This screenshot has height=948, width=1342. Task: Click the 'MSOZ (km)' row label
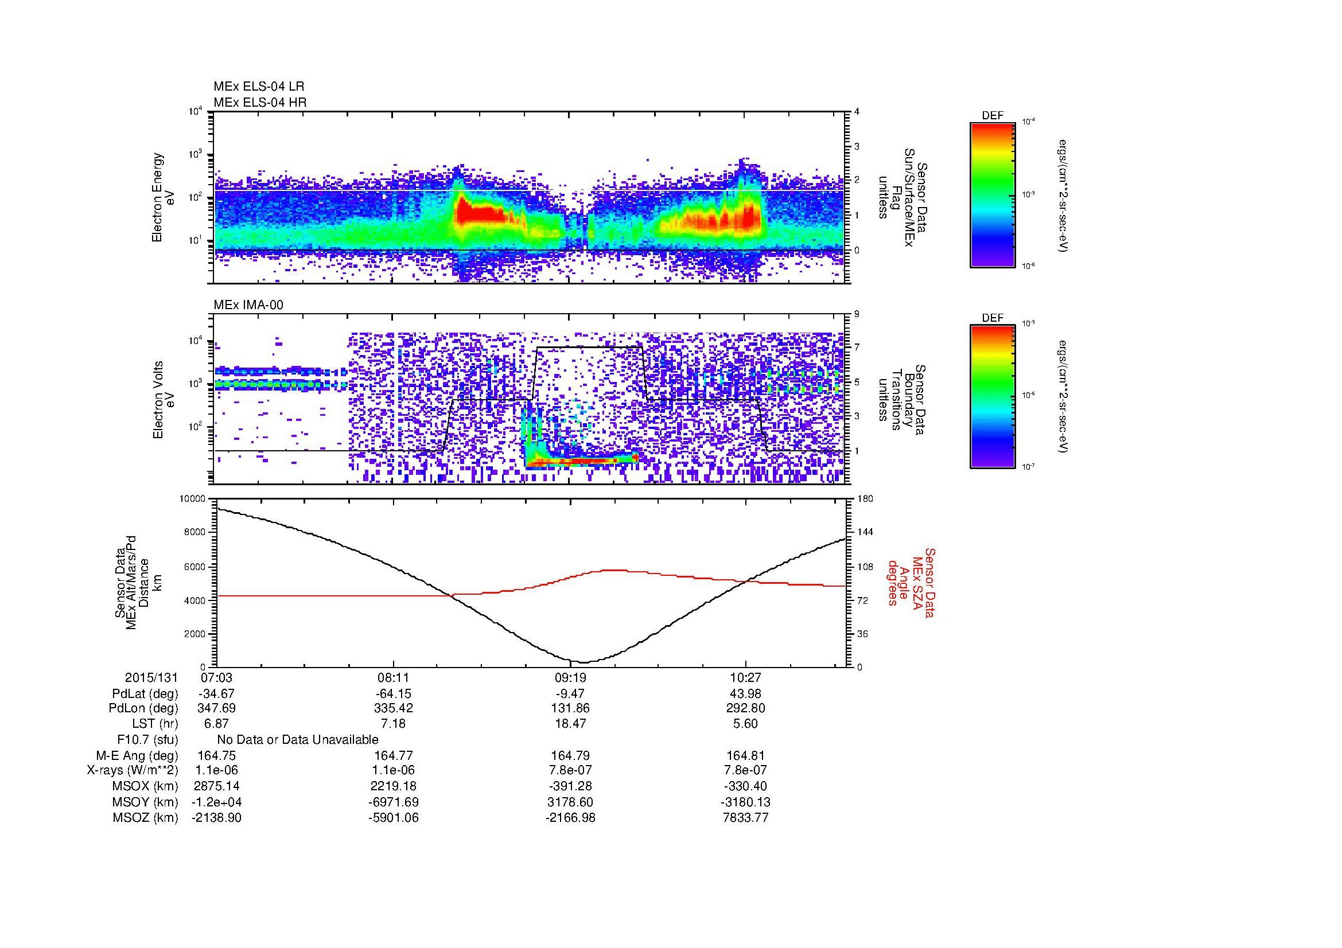point(146,818)
